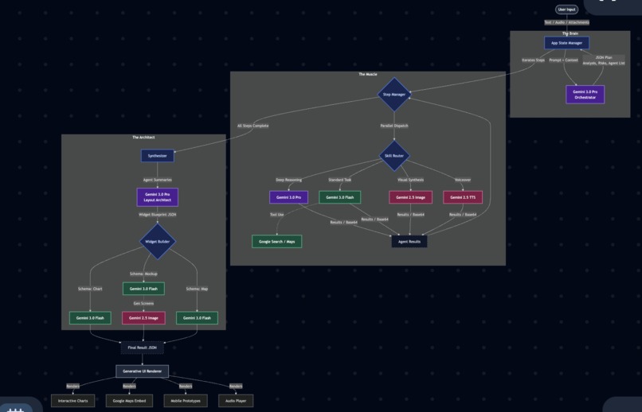Click the "Standard Task" edge label
642x412 pixels.
[x=340, y=180]
